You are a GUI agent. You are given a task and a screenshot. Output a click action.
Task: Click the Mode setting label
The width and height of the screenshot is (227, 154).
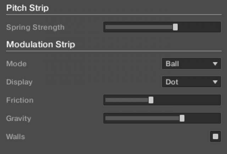(16, 64)
